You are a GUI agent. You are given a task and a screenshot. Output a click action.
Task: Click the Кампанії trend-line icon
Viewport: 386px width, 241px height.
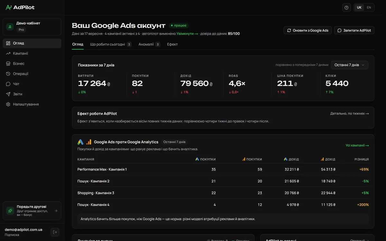click(x=8, y=53)
